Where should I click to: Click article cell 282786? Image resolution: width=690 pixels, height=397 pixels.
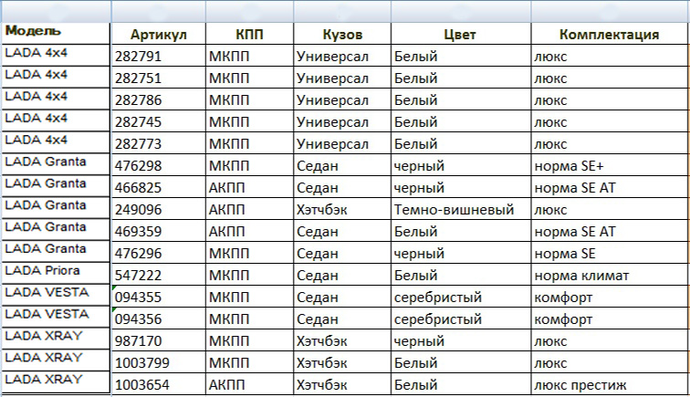[x=159, y=99]
